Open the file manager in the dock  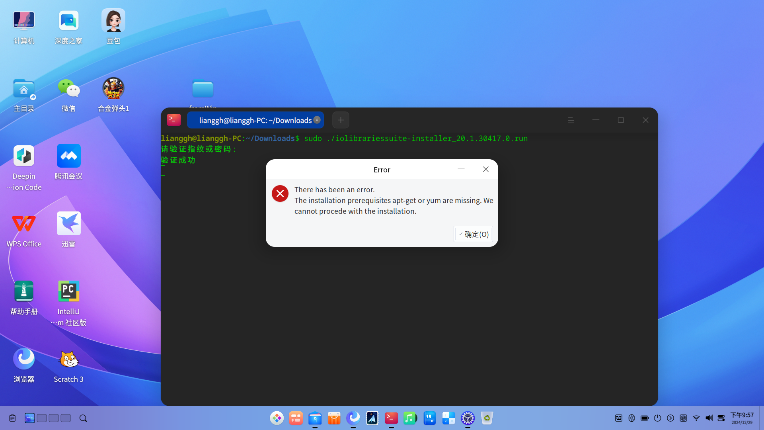coord(315,418)
